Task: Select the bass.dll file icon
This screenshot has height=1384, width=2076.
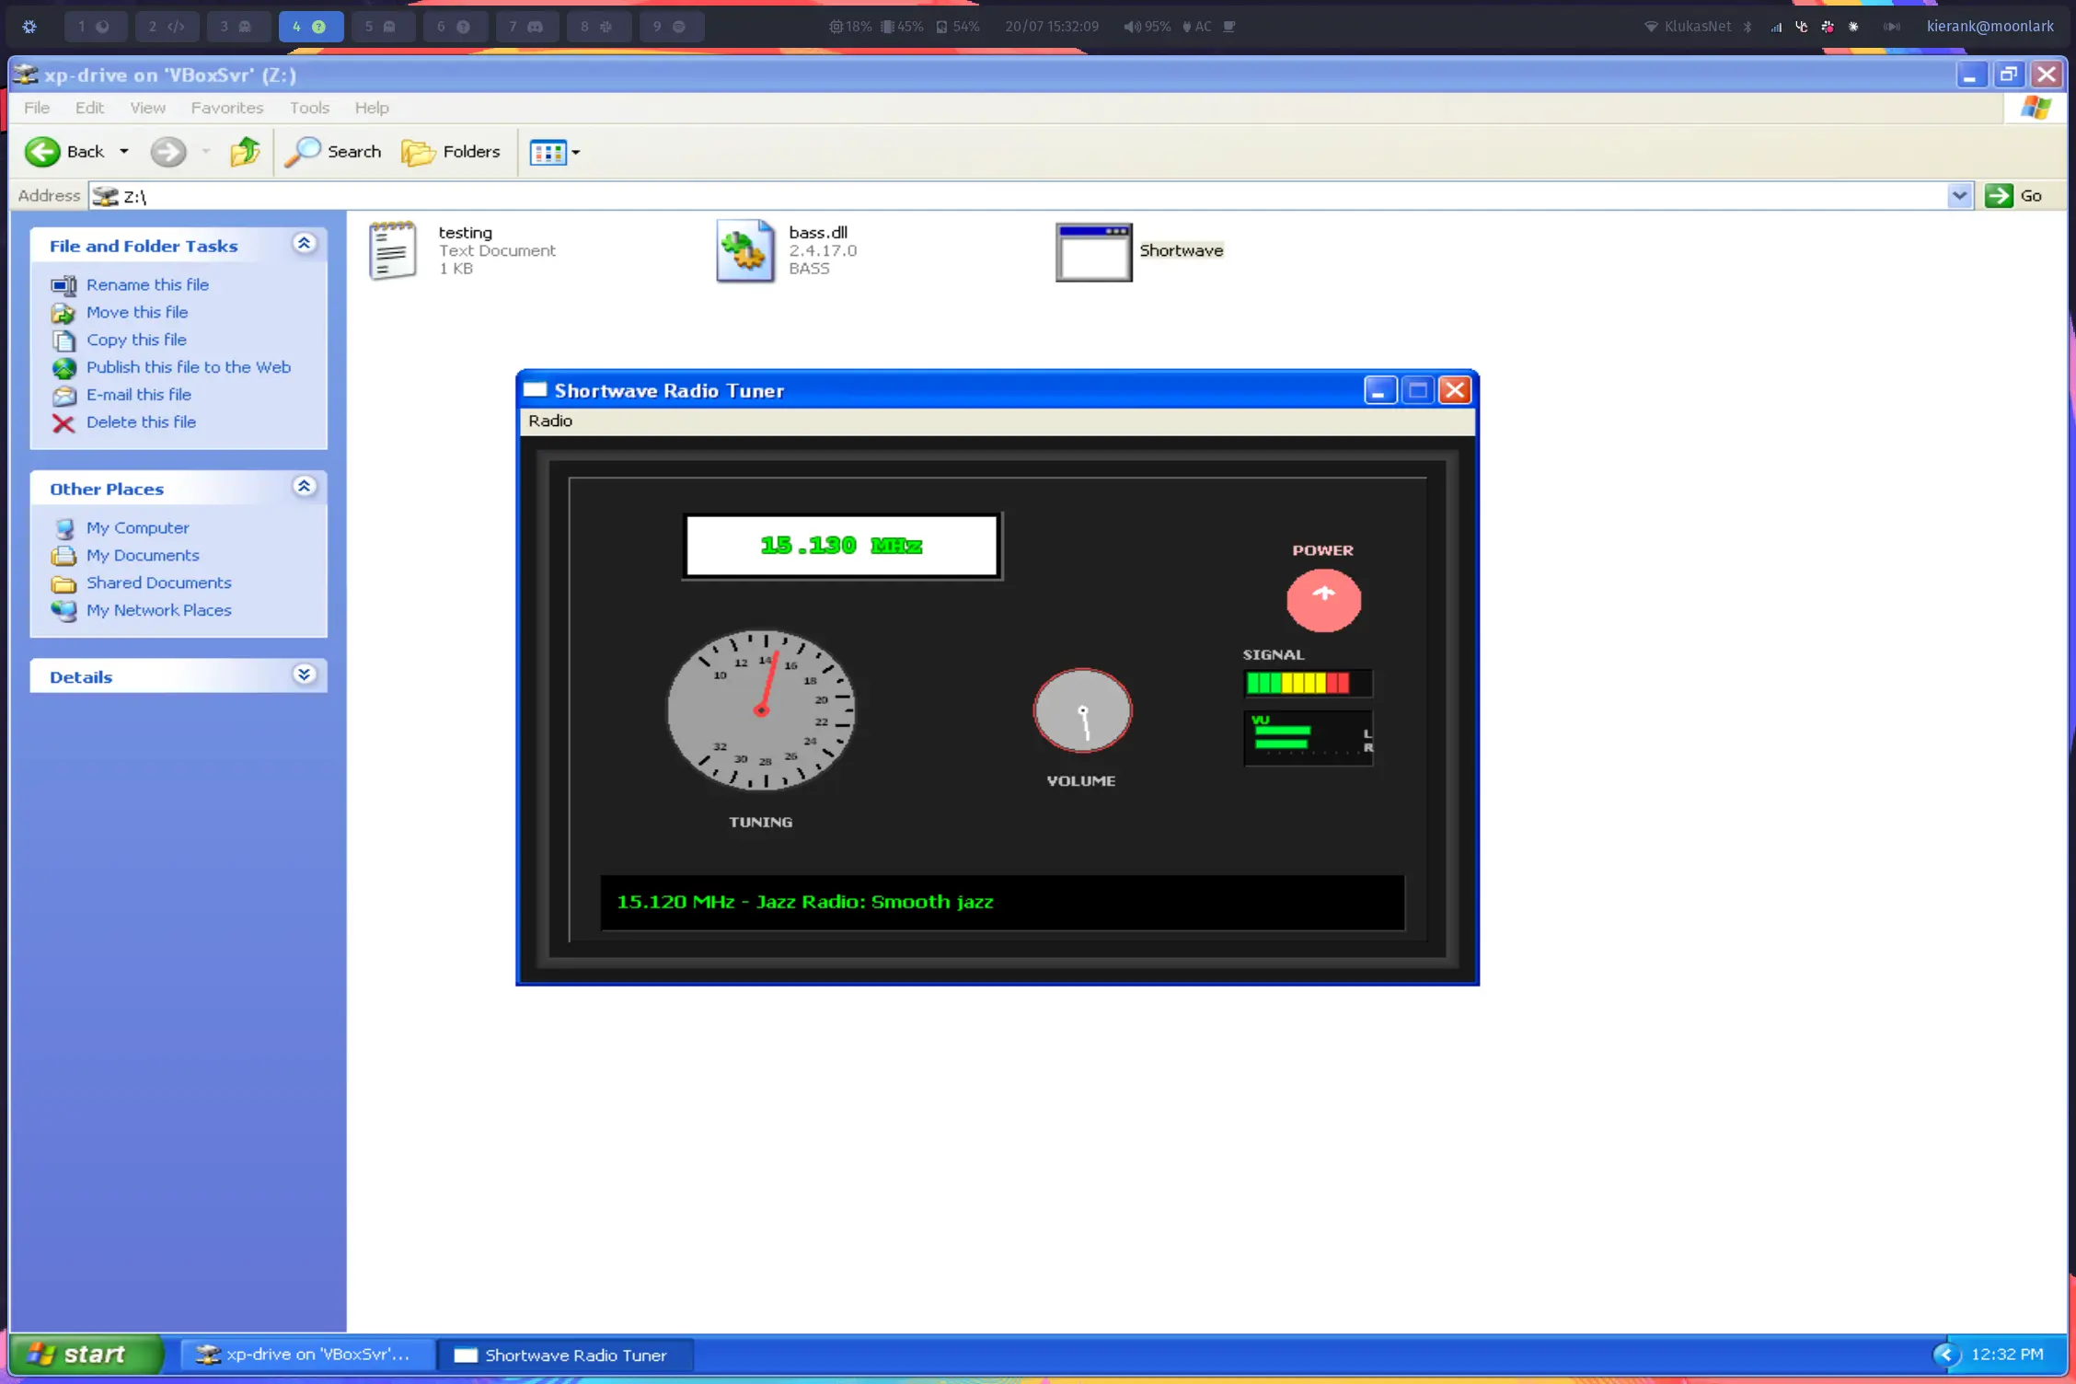Action: coord(744,250)
